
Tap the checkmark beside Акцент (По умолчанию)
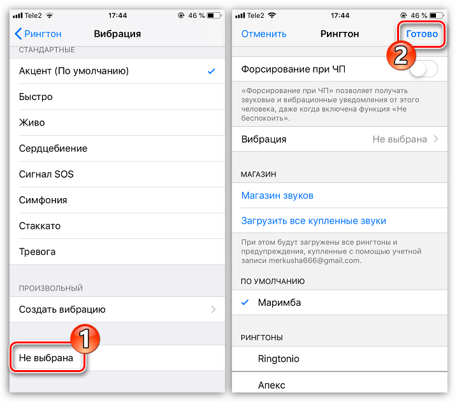[212, 71]
